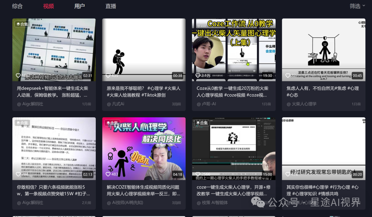Like the video with 483 likes
The image size is (372, 217).
click(108, 174)
